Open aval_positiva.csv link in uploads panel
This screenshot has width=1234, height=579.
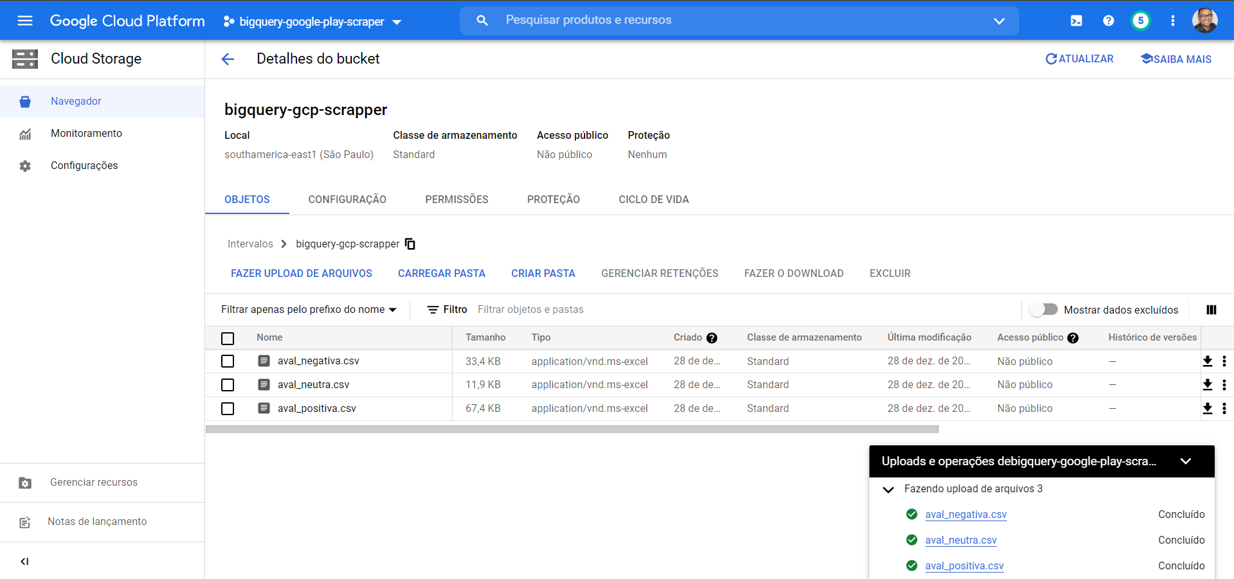pos(965,566)
